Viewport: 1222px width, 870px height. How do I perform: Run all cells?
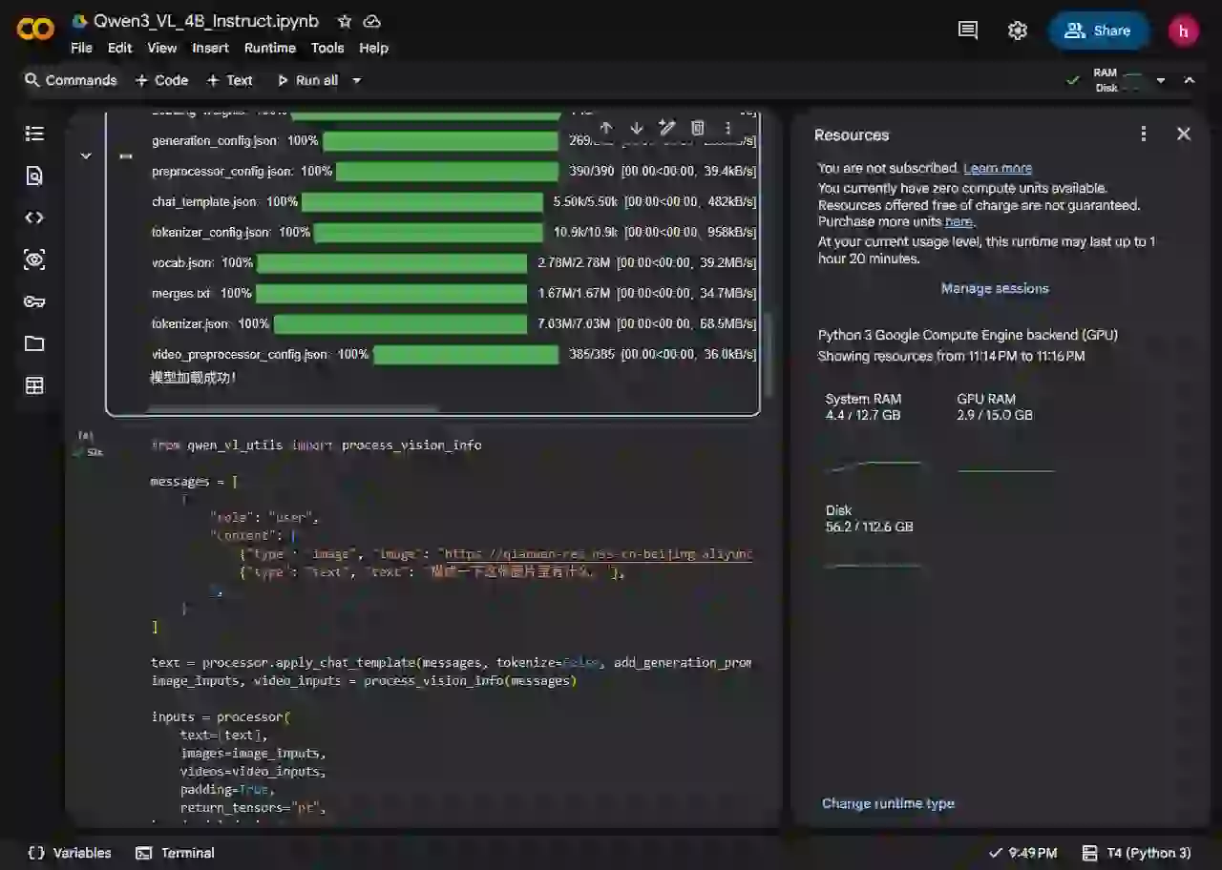(x=307, y=80)
